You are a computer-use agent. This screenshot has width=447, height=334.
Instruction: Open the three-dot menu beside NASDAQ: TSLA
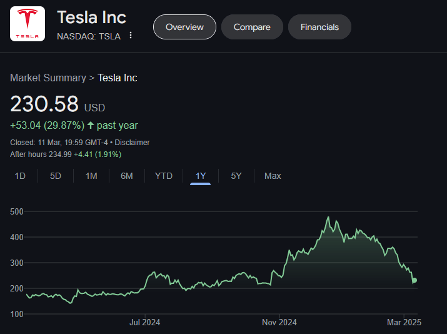pyautogui.click(x=131, y=36)
